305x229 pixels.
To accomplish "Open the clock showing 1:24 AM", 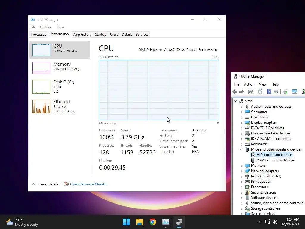I will click(290, 222).
